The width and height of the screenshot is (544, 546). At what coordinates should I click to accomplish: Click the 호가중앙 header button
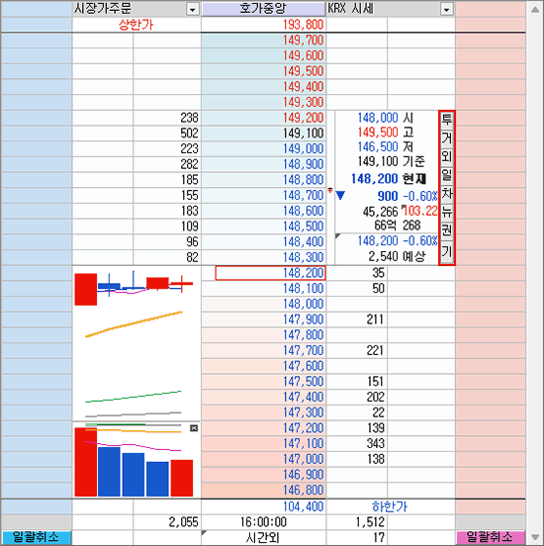point(263,9)
